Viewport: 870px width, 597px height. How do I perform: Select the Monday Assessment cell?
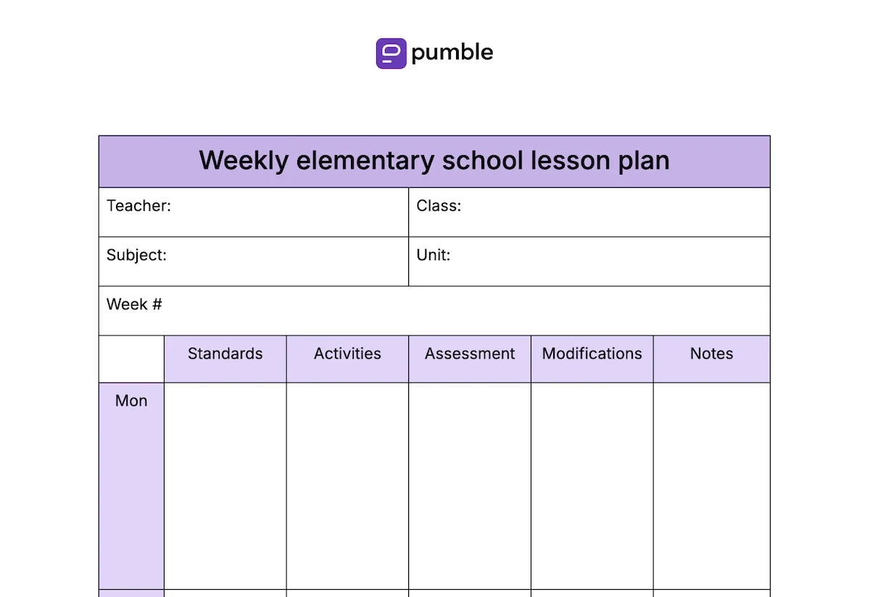tap(470, 485)
